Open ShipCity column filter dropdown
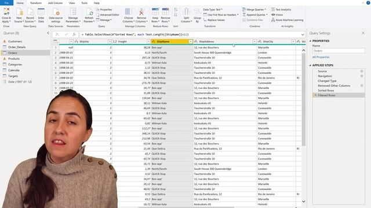 tap(293, 42)
